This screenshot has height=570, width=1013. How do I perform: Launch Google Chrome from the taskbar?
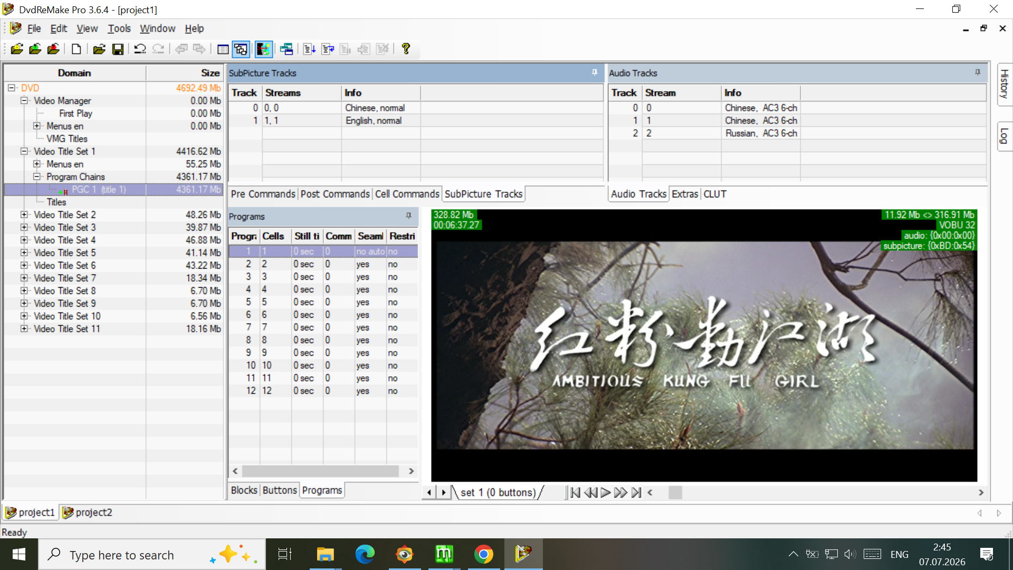click(x=484, y=554)
